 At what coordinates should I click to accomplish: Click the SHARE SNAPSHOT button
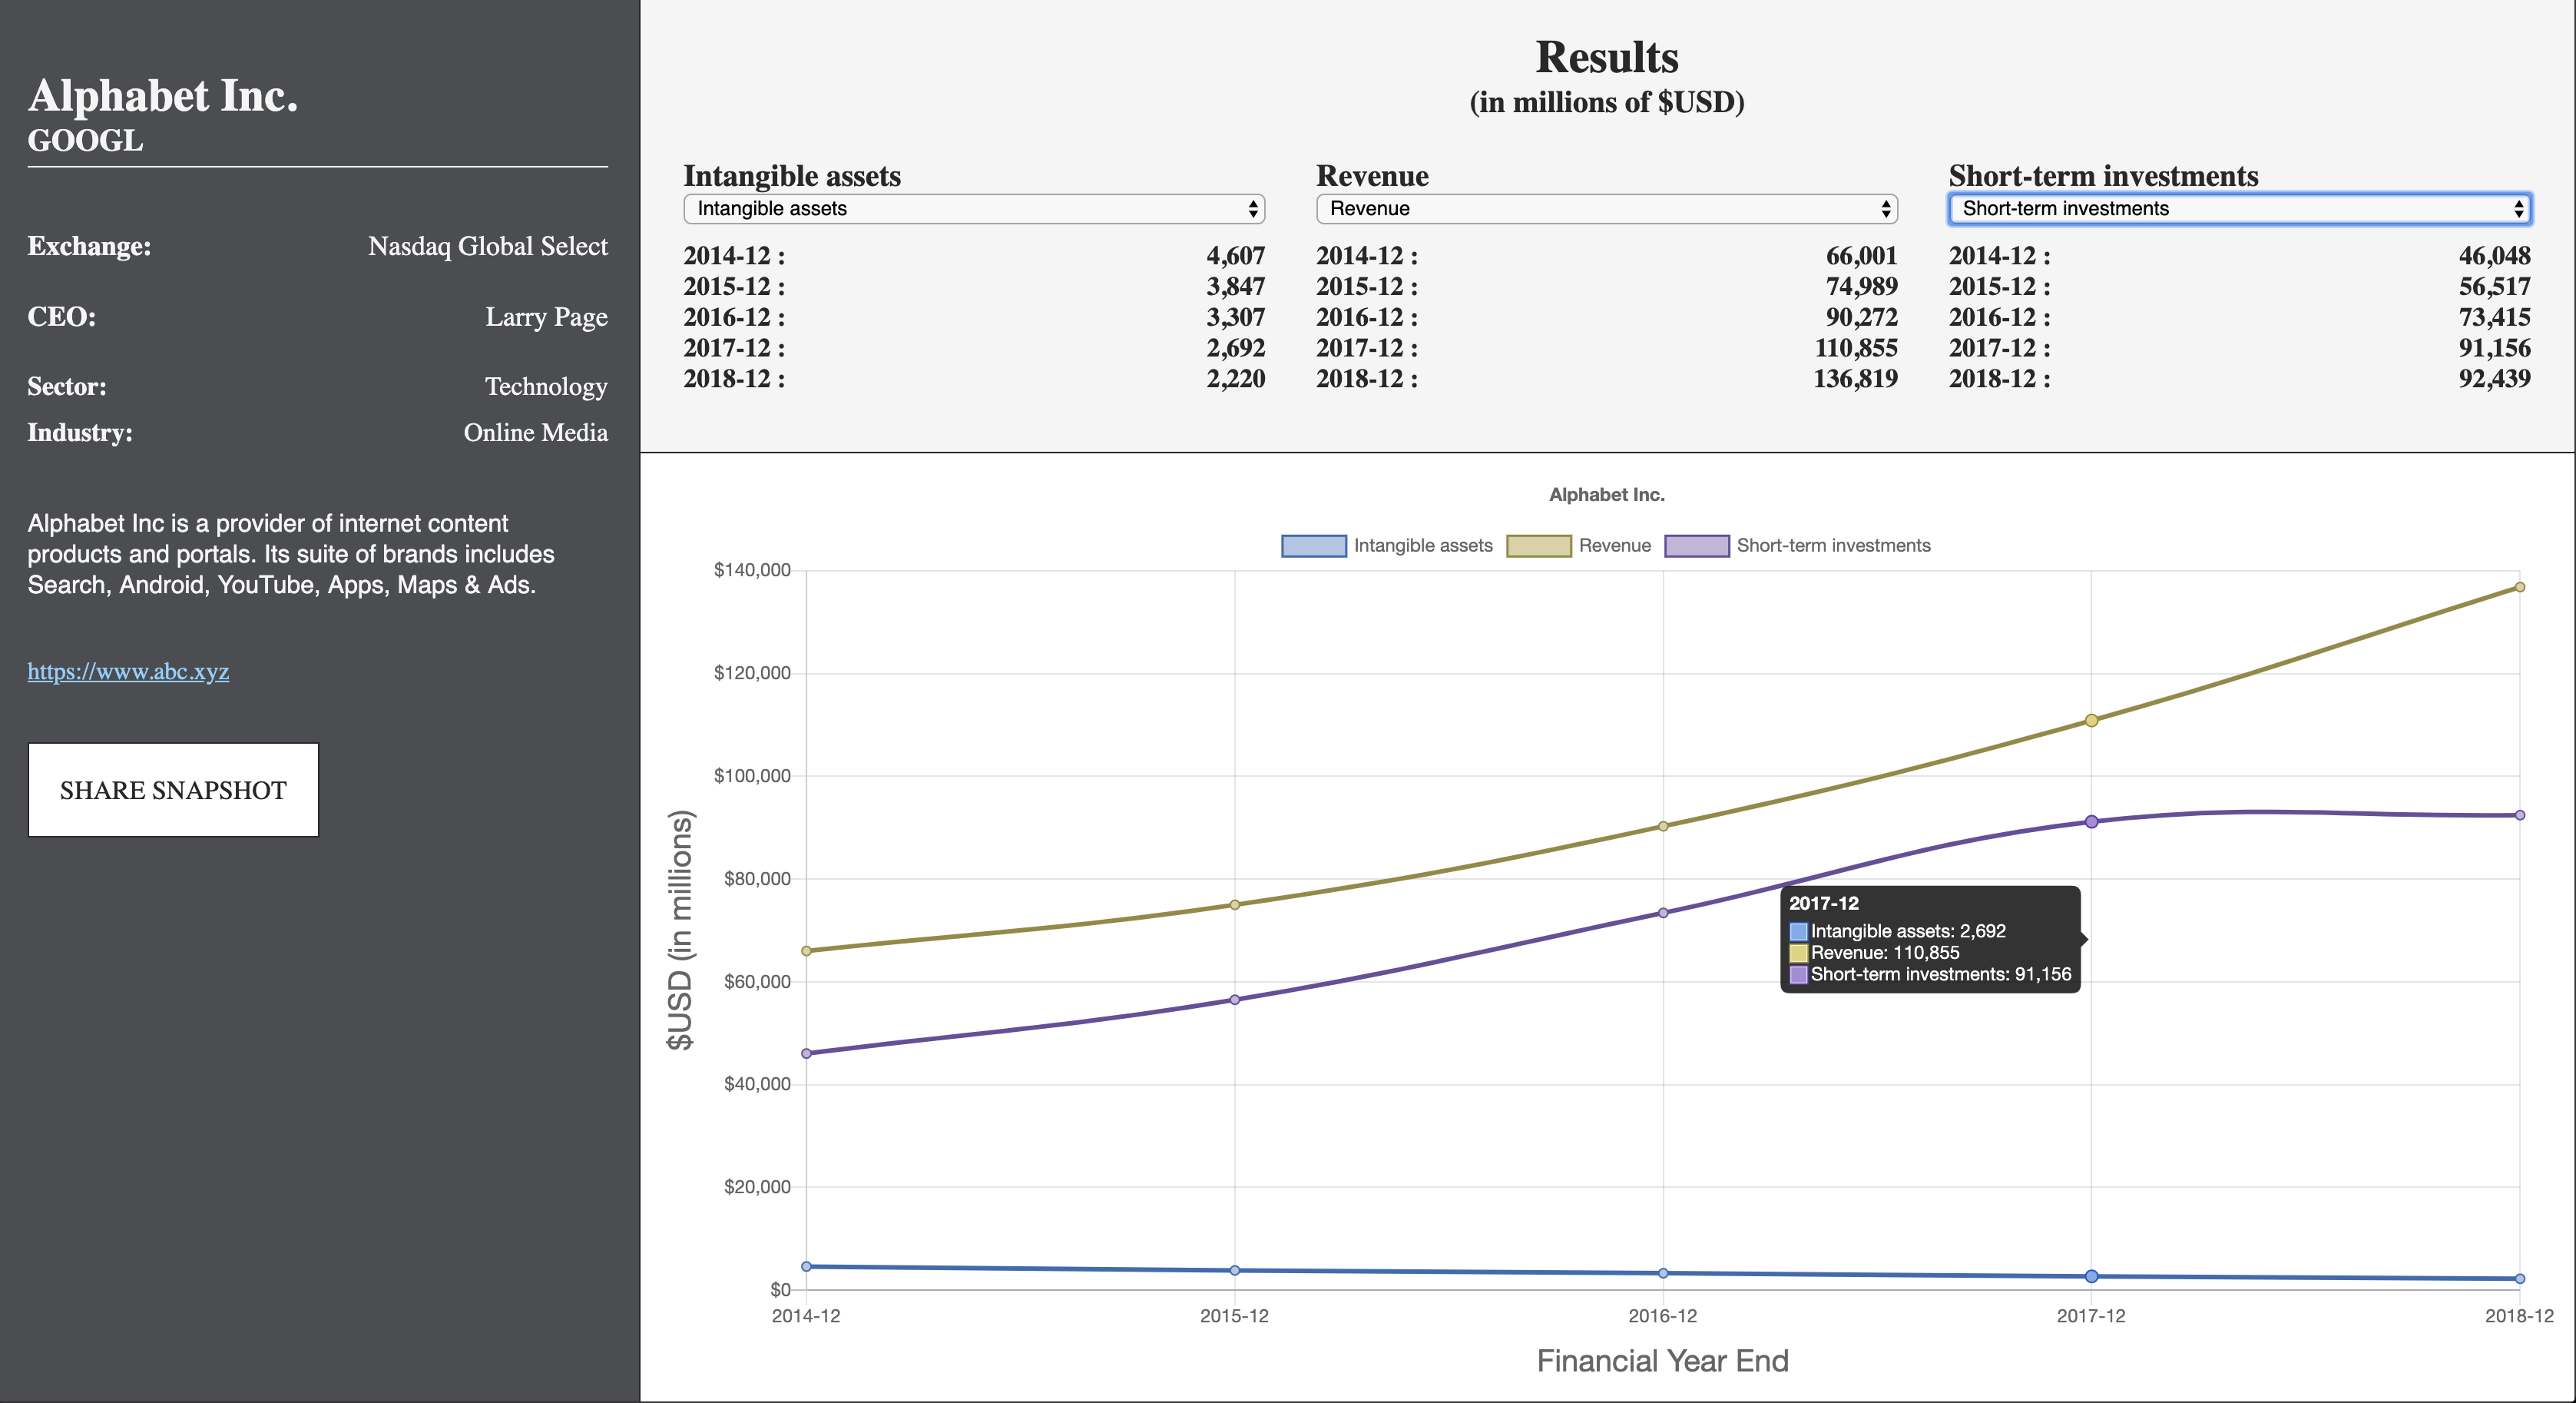click(x=173, y=790)
